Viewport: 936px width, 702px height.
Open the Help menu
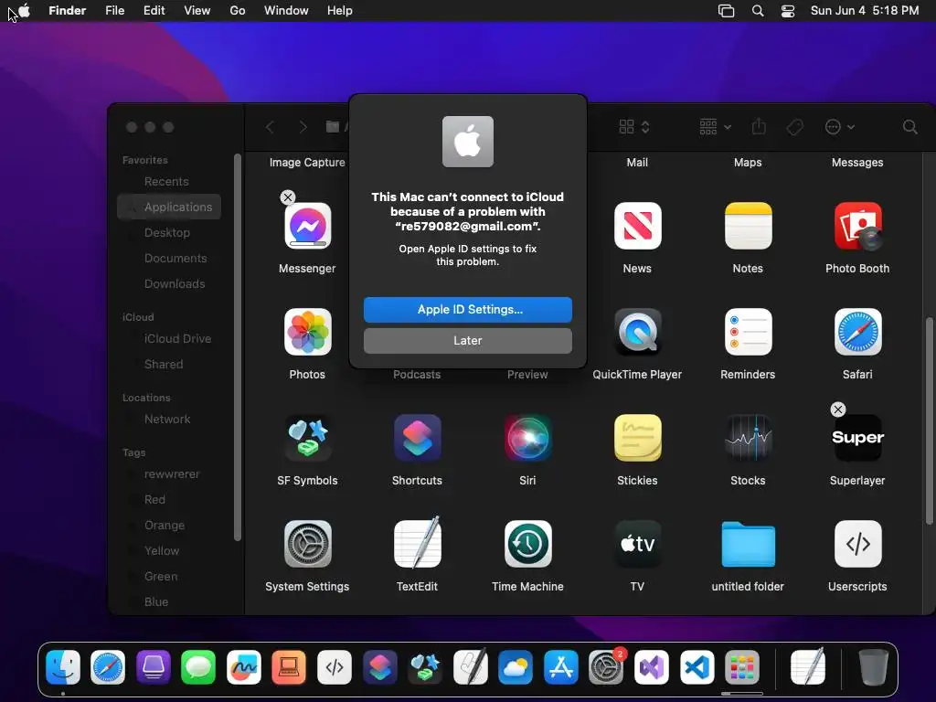click(x=340, y=10)
